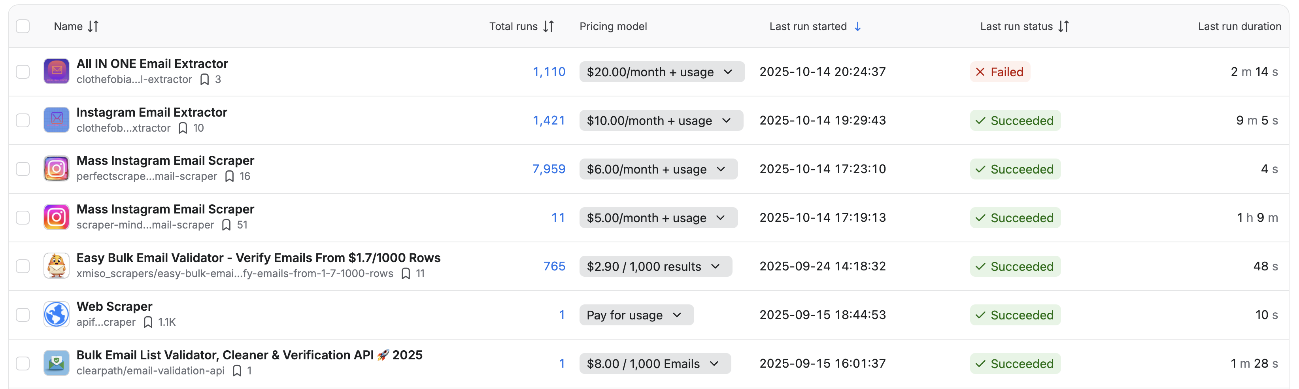This screenshot has width=1299, height=389.
Task: Open the 7,959 total runs link
Action: [549, 169]
